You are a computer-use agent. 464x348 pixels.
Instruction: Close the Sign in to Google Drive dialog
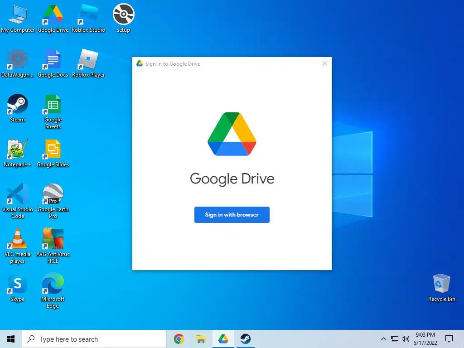324,63
